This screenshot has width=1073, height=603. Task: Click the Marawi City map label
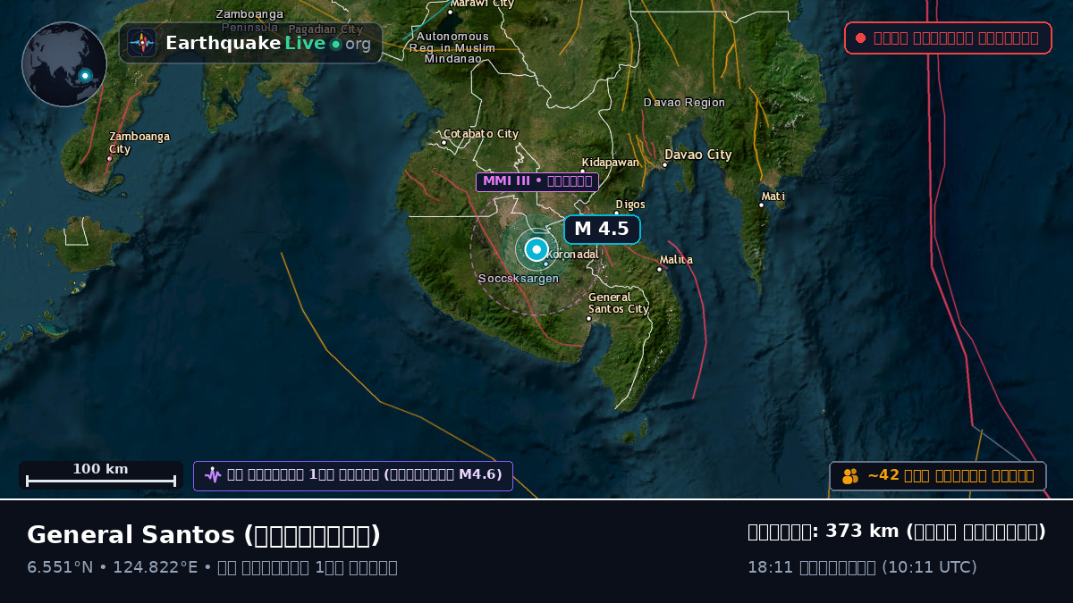[482, 4]
